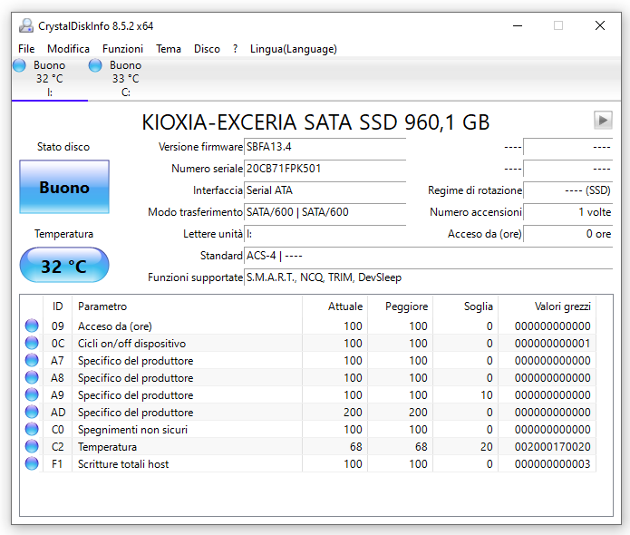Viewport: 630px width, 535px height.
Task: Click the Peggiore column header
Action: (400, 306)
